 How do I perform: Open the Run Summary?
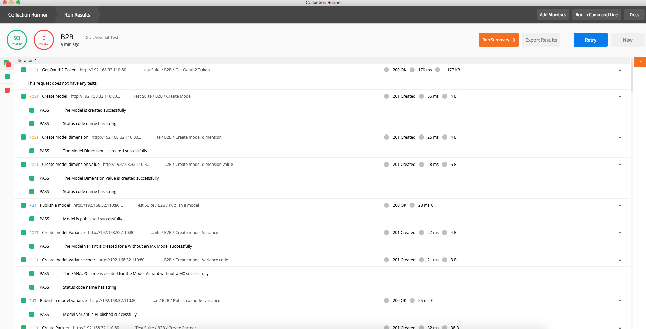tap(499, 40)
